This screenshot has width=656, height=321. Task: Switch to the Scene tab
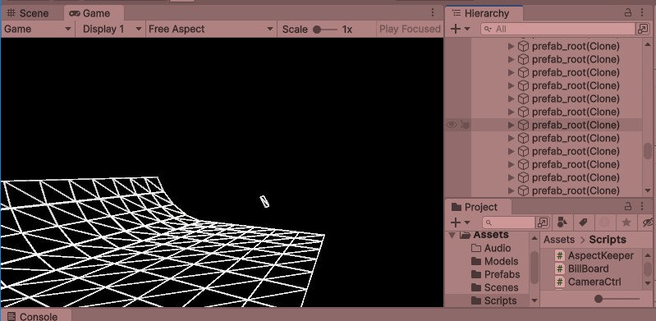[28, 13]
